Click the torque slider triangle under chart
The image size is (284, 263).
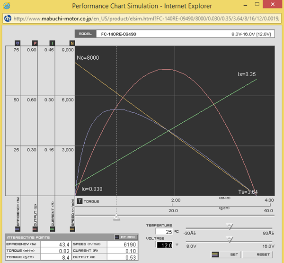point(116,218)
